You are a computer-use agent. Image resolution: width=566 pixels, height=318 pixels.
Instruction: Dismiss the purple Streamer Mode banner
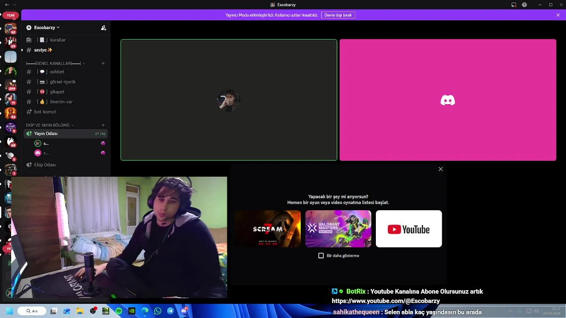(558, 15)
